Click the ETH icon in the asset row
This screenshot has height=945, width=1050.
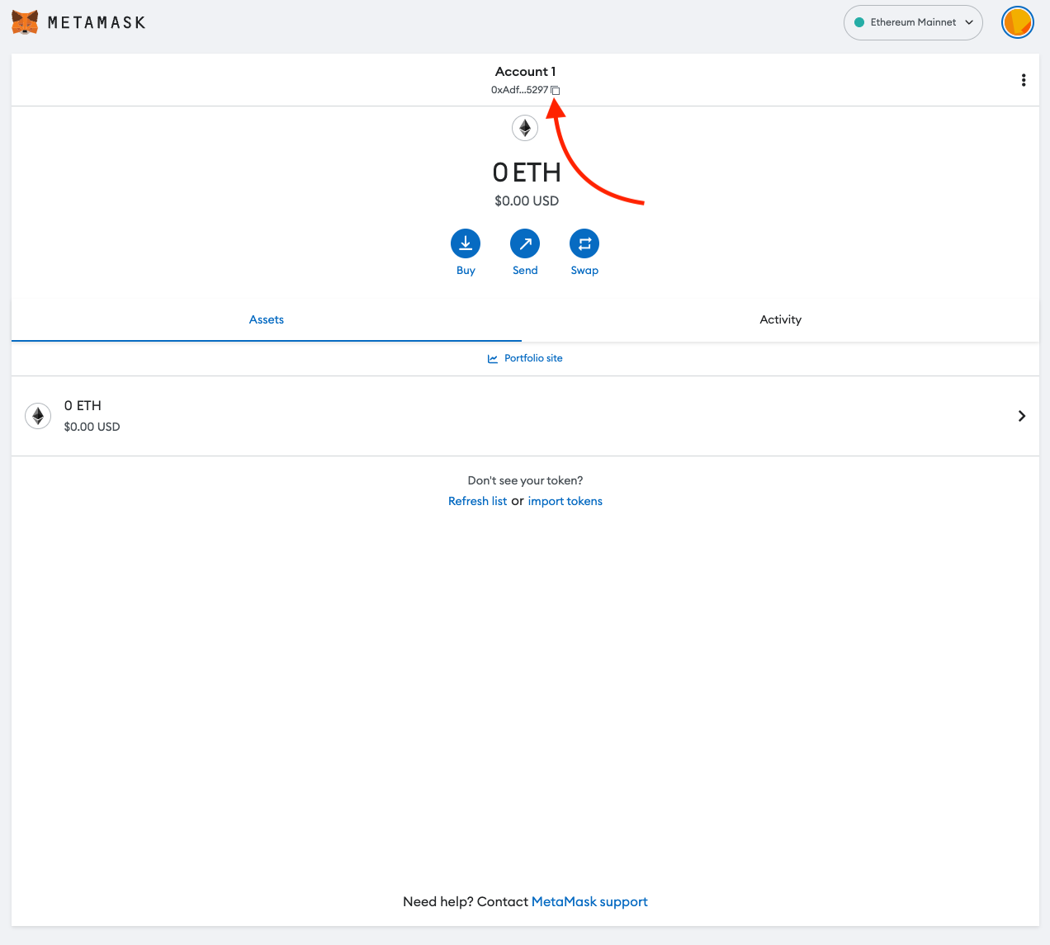pyautogui.click(x=38, y=416)
